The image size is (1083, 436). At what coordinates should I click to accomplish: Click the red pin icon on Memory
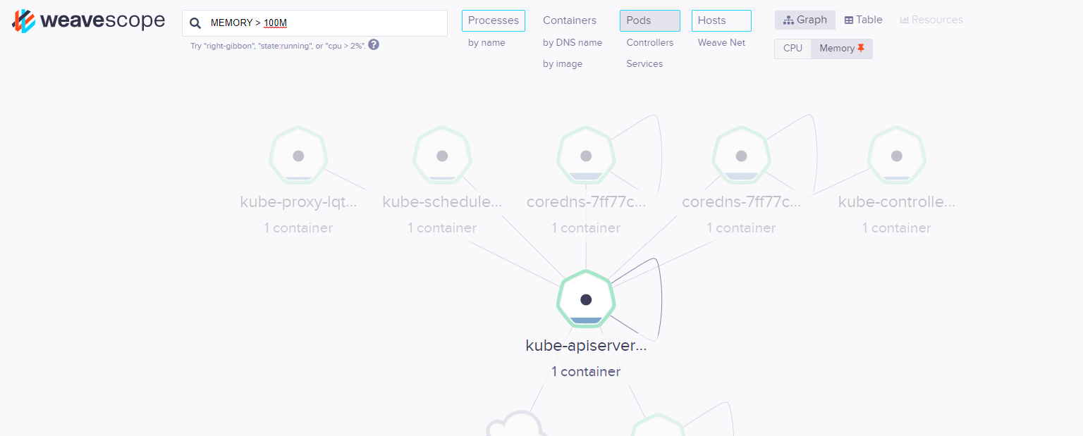861,49
